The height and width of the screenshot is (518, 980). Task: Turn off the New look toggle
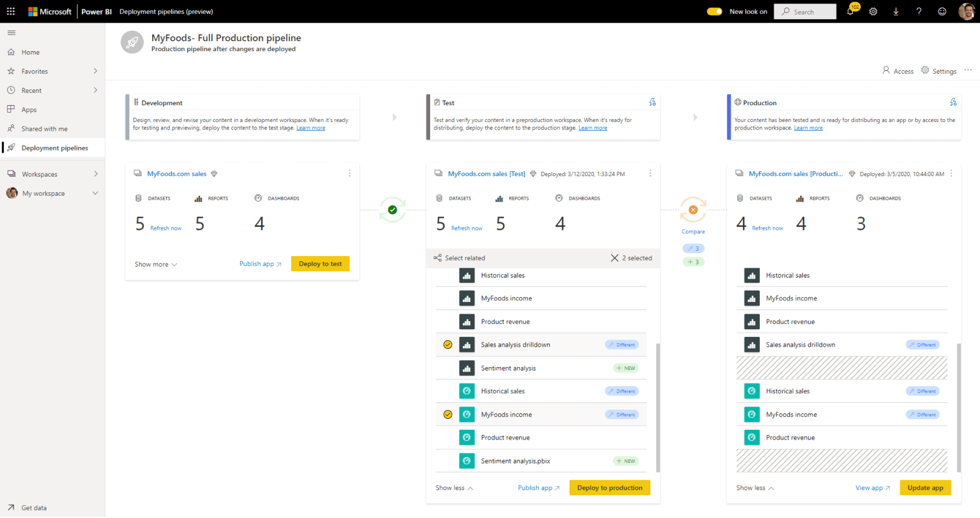[714, 12]
